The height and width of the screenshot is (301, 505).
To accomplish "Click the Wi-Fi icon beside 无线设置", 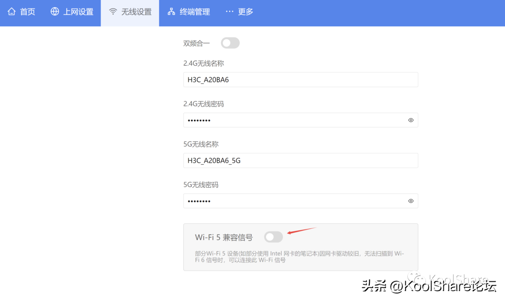I will pos(113,12).
